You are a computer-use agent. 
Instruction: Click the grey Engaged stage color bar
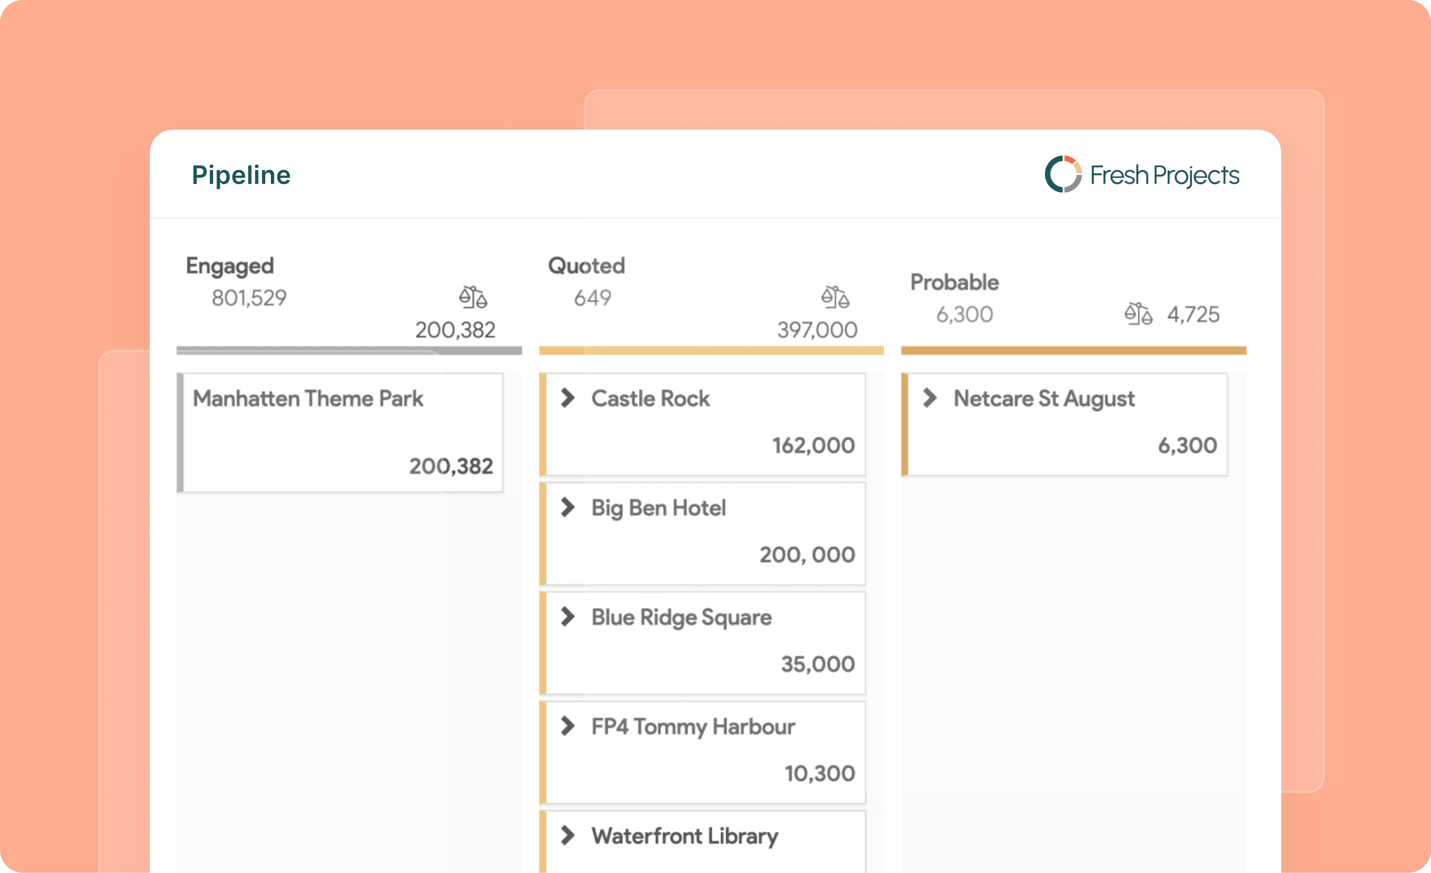pos(349,350)
